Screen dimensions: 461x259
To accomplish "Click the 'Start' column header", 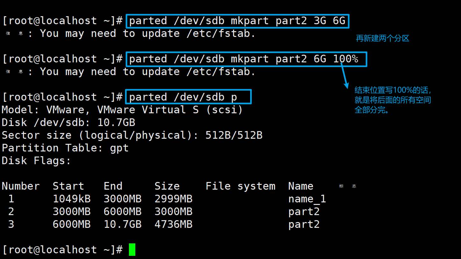I will pyautogui.click(x=68, y=186).
